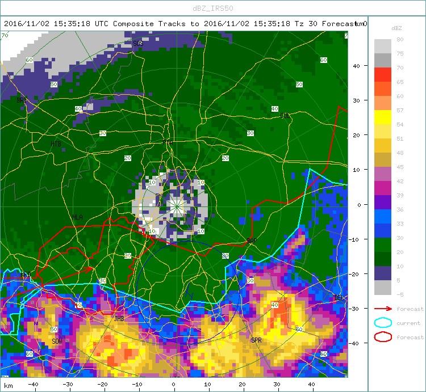Click the -40 tick on the horizontal km axis
426x392 pixels.
pos(33,385)
